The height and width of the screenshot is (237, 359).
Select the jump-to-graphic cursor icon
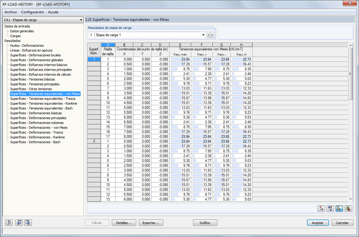click(321, 208)
